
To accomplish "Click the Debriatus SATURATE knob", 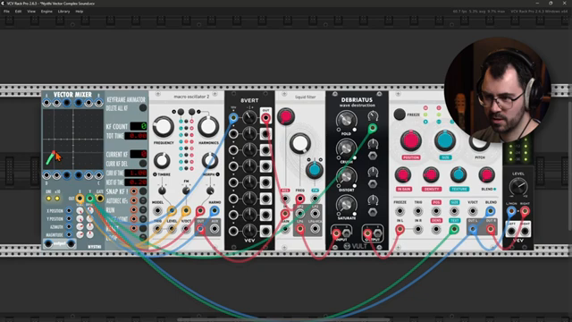I will [x=346, y=205].
